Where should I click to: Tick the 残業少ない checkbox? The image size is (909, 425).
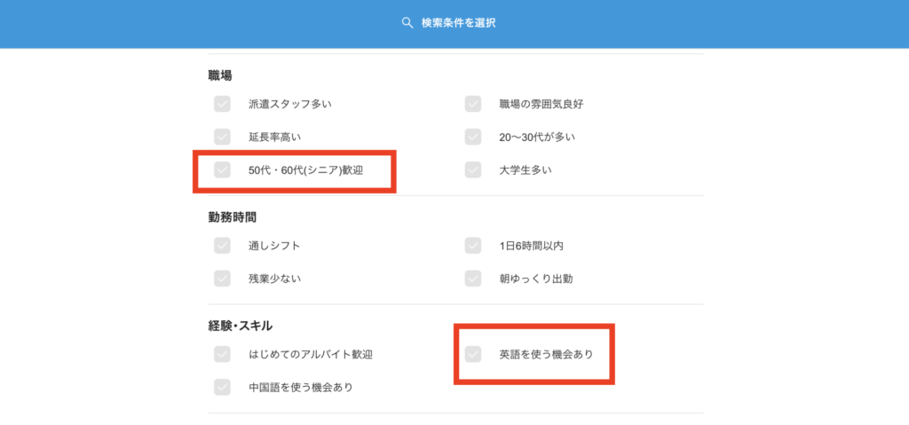click(x=222, y=279)
